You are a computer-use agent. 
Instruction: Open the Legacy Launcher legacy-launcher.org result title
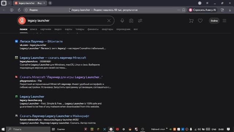pos(32,97)
